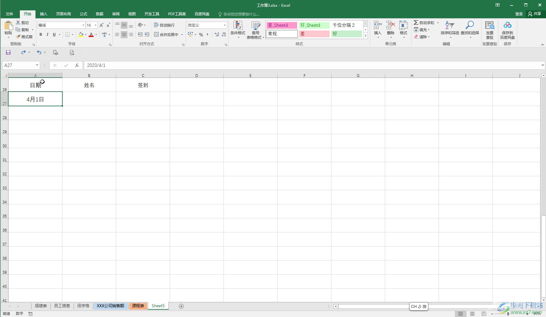This screenshot has width=546, height=317.
Task: Apply the 差 (Bad) pink cell style
Action: coord(314,34)
